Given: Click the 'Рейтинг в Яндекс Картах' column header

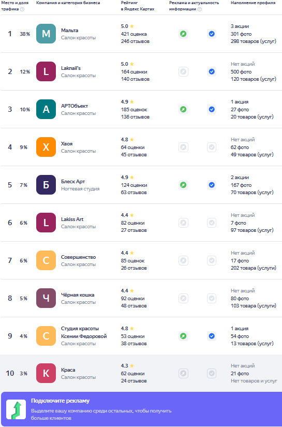Looking at the screenshot, I should (138, 6).
